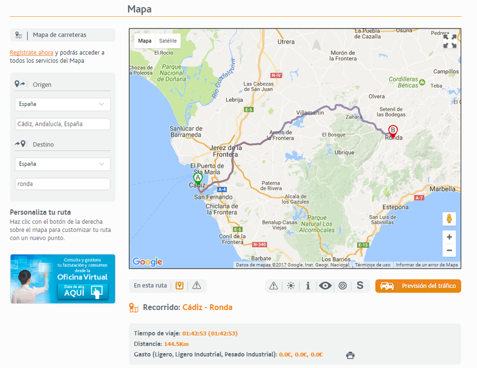Click Previsión del tráfico button
The image size is (477, 368).
click(x=418, y=286)
